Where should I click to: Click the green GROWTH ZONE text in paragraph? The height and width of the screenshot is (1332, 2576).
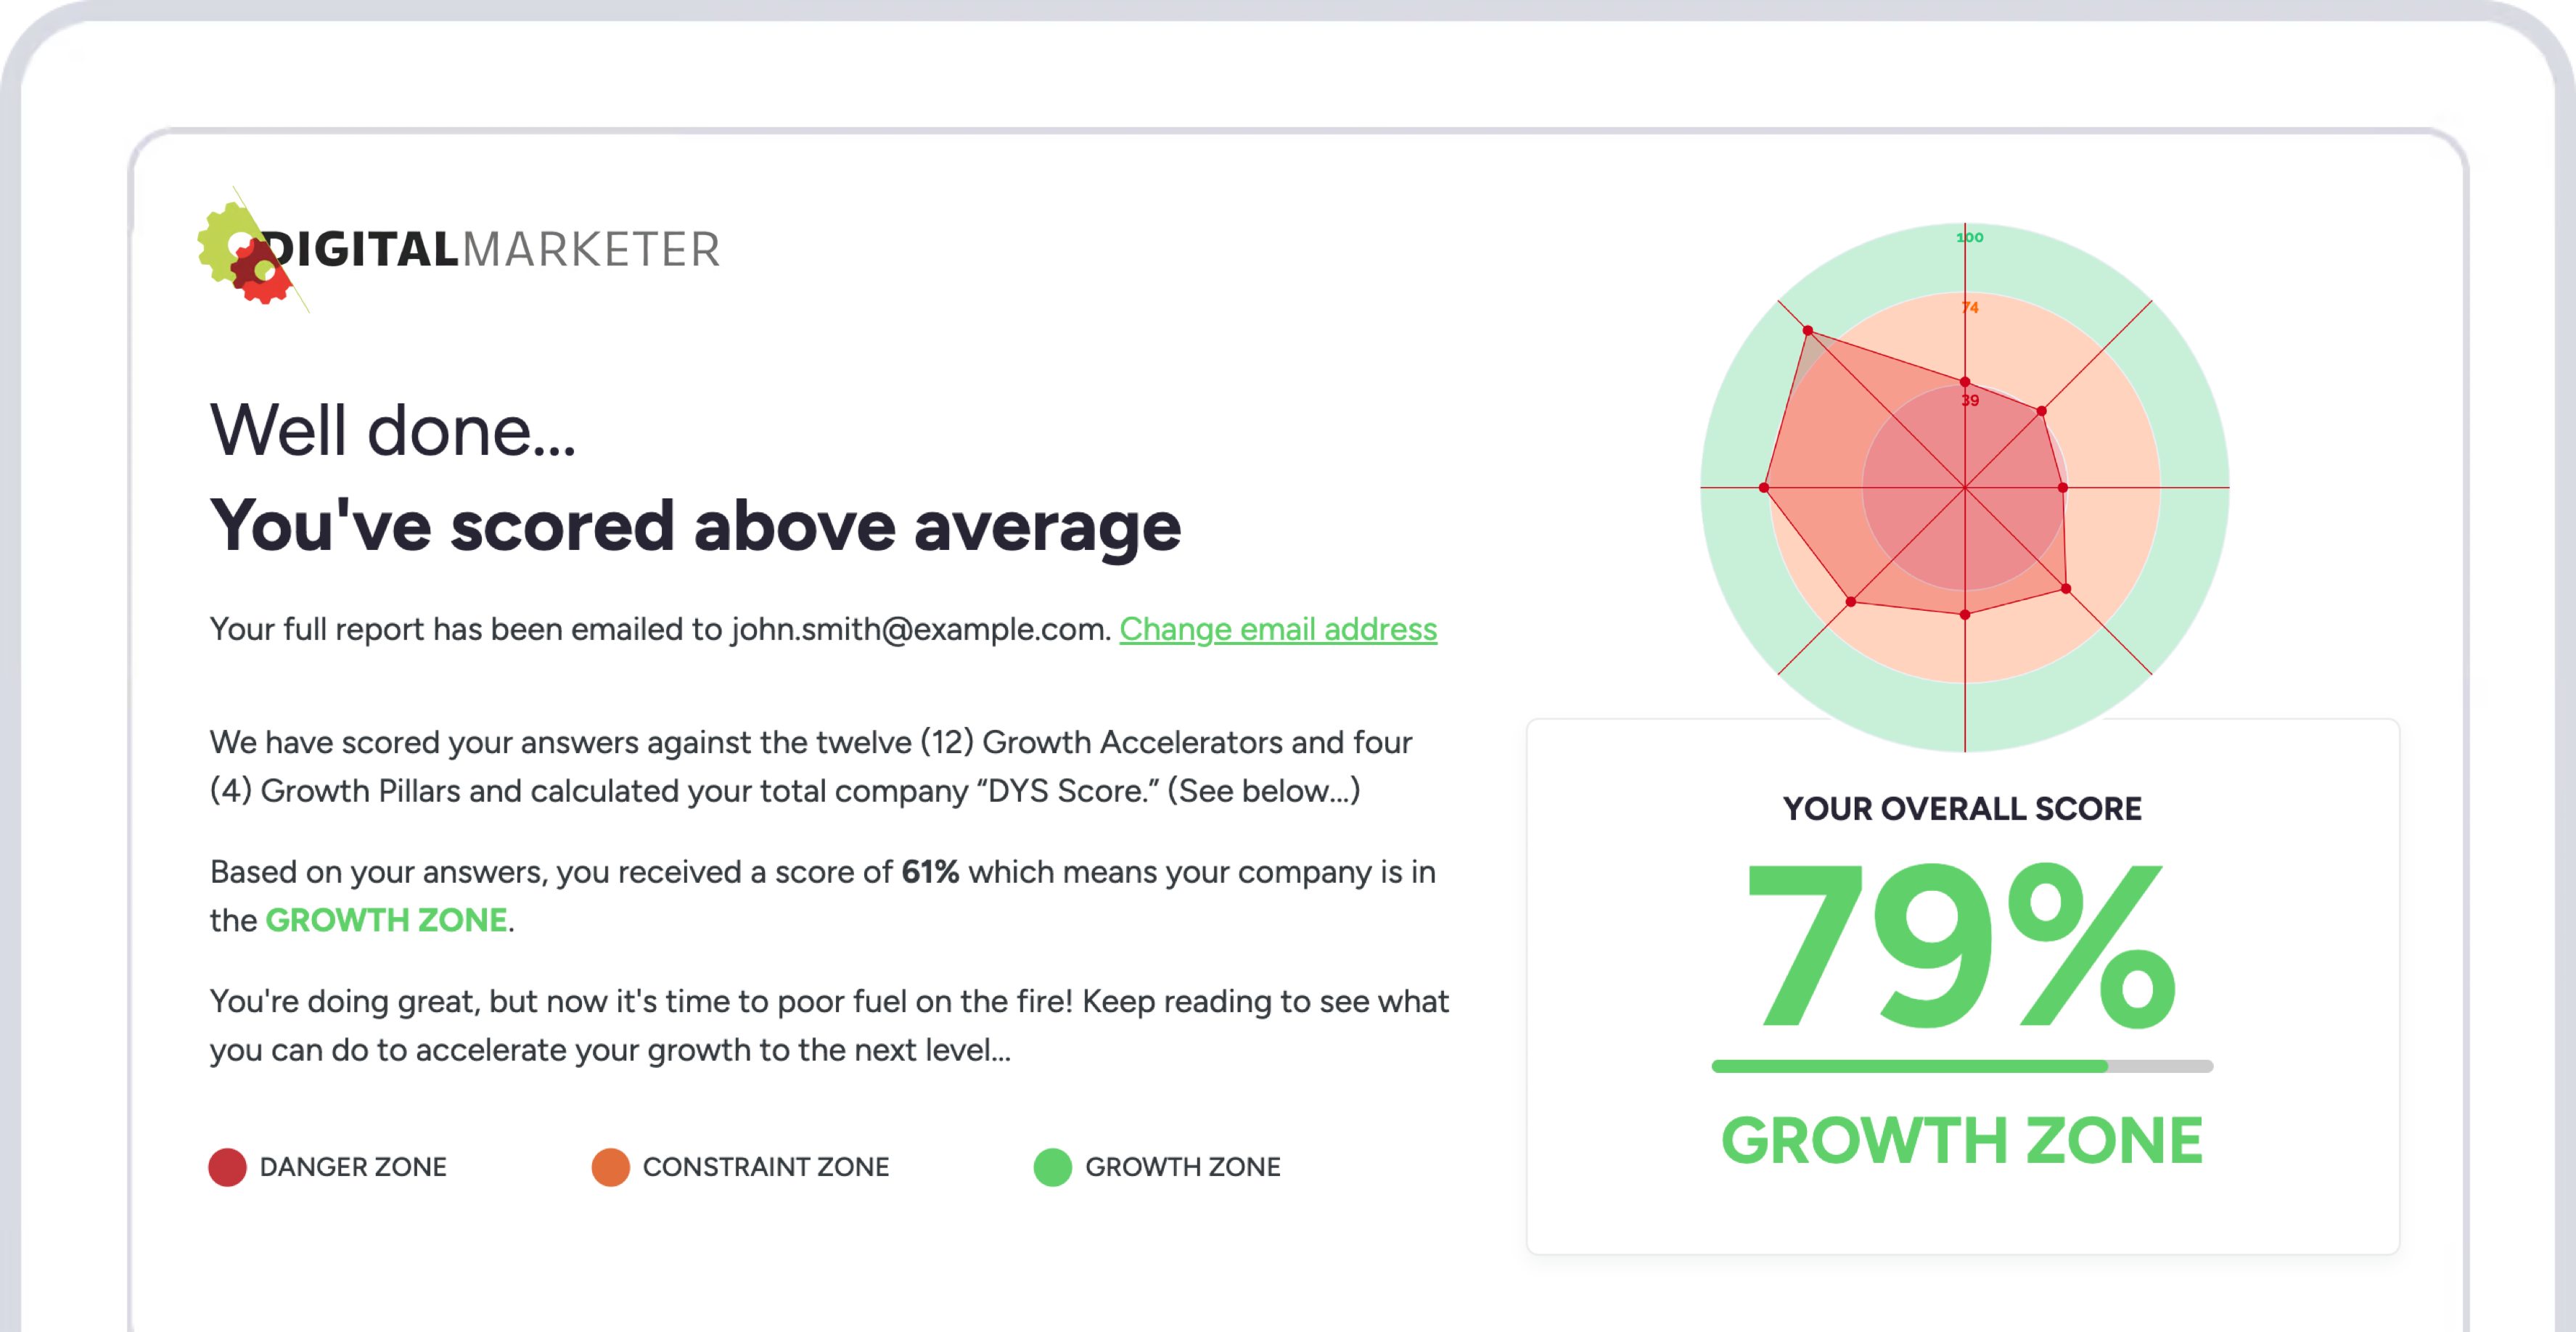(x=386, y=920)
